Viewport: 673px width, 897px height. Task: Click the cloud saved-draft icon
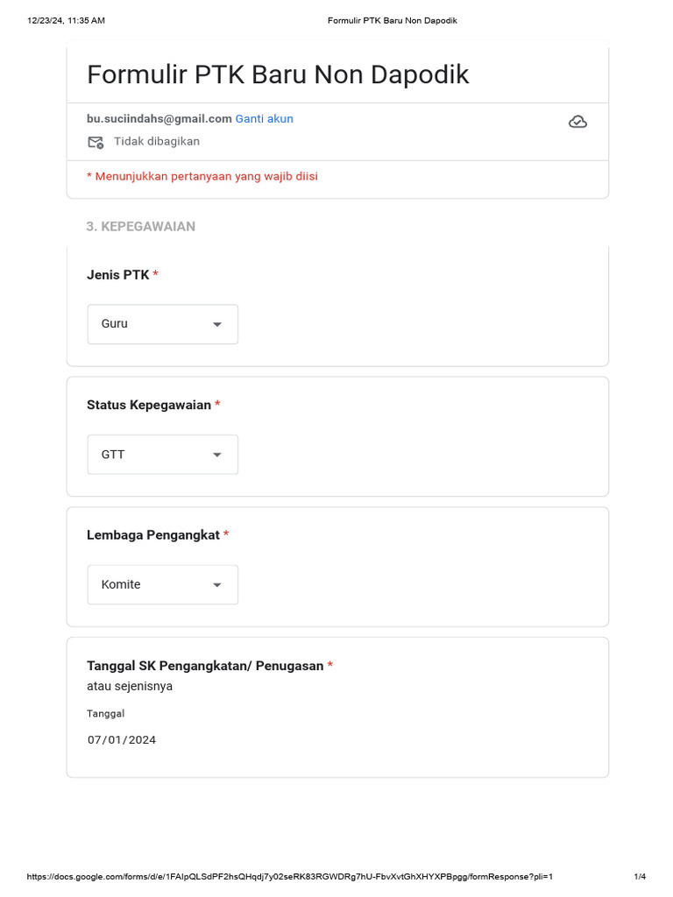pos(577,122)
